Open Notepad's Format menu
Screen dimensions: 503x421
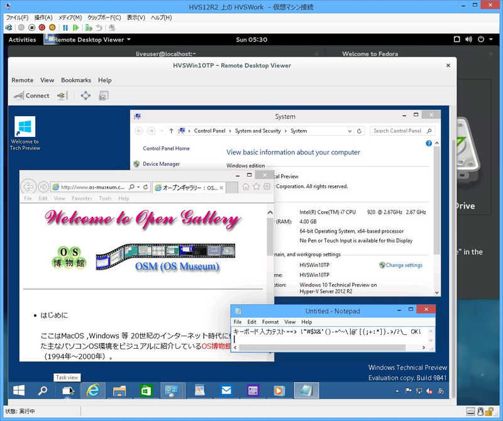(270, 322)
